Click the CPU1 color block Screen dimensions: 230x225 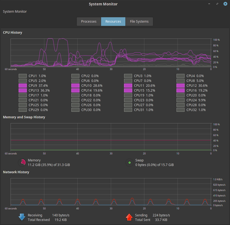(22, 76)
